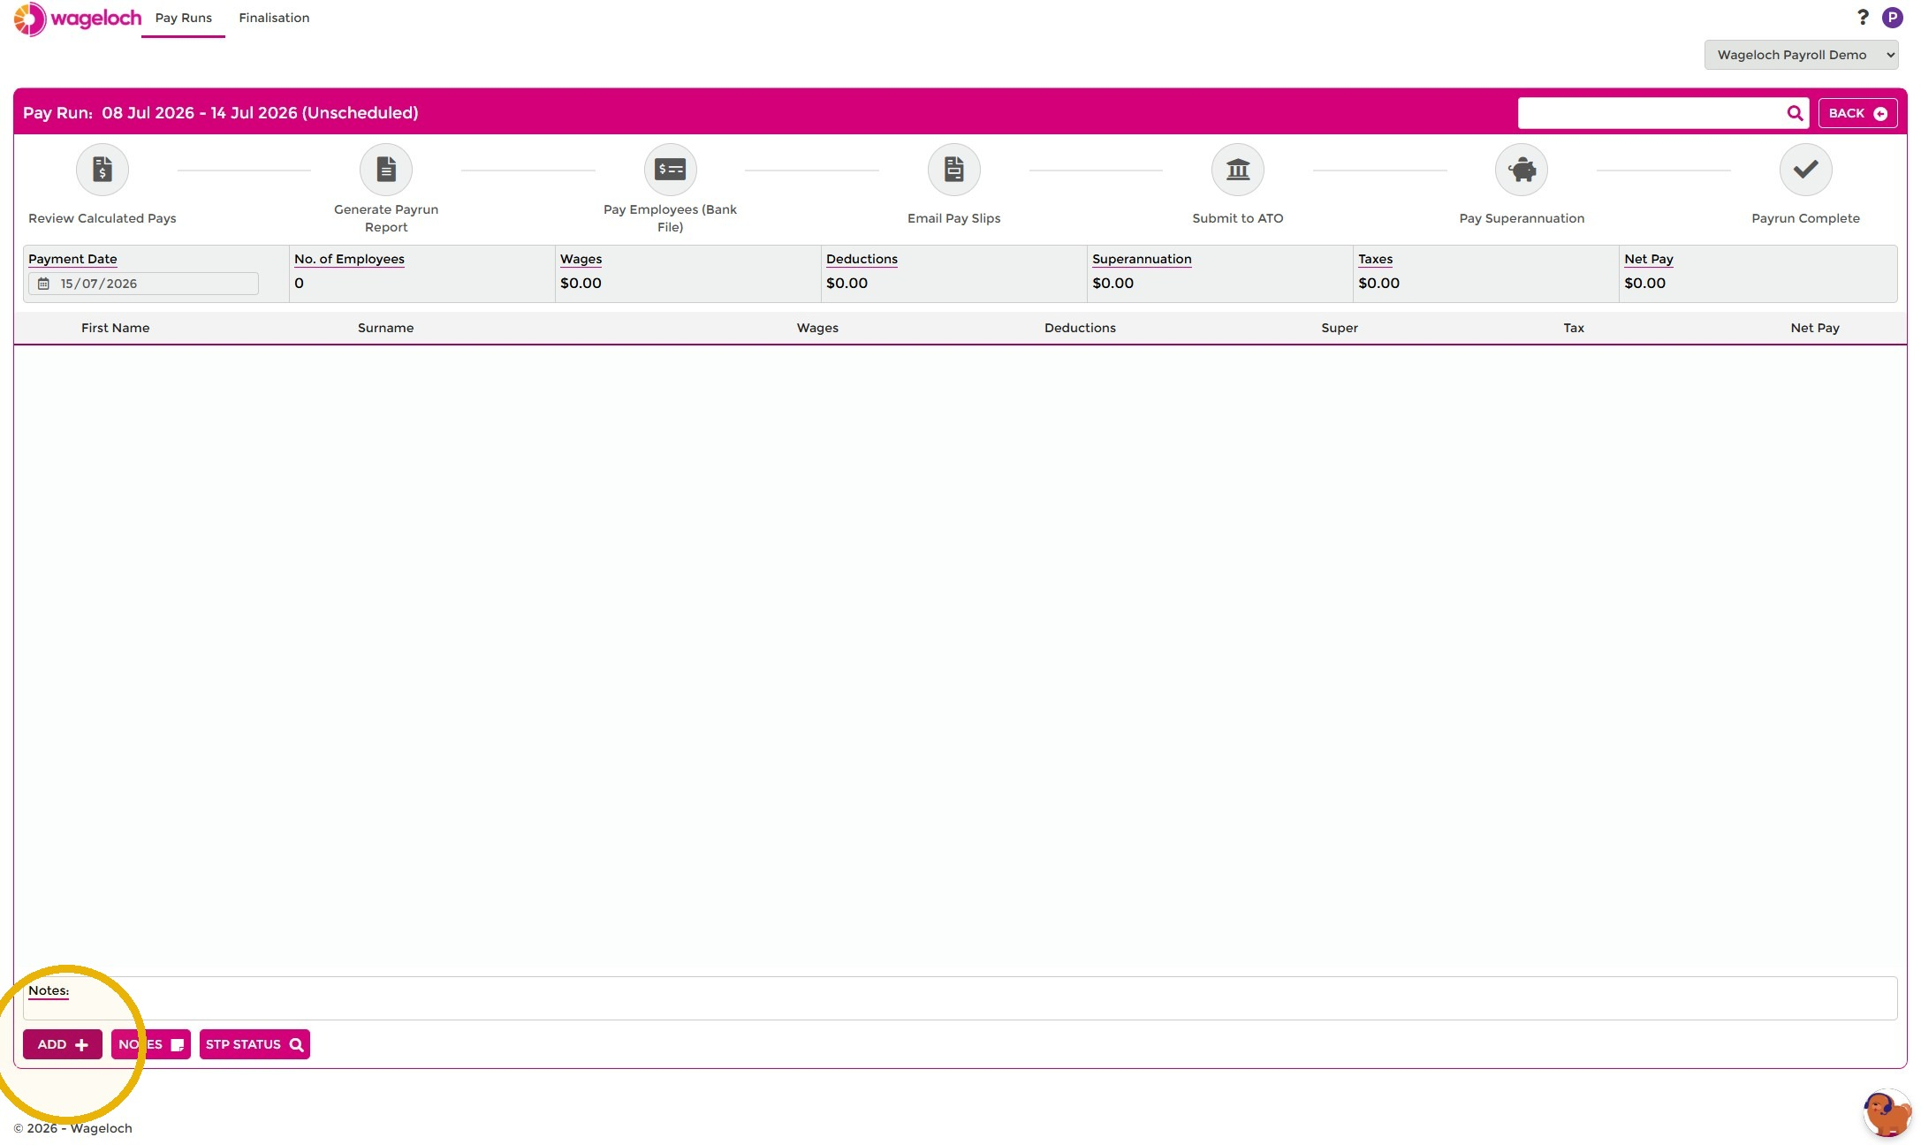Open the purple P profile avatar
The height and width of the screenshot is (1145, 1921).
(x=1893, y=18)
